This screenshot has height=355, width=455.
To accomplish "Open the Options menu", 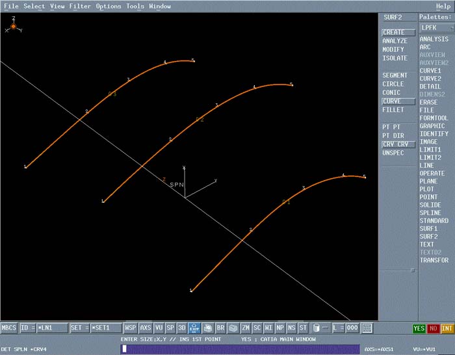I will click(x=109, y=6).
